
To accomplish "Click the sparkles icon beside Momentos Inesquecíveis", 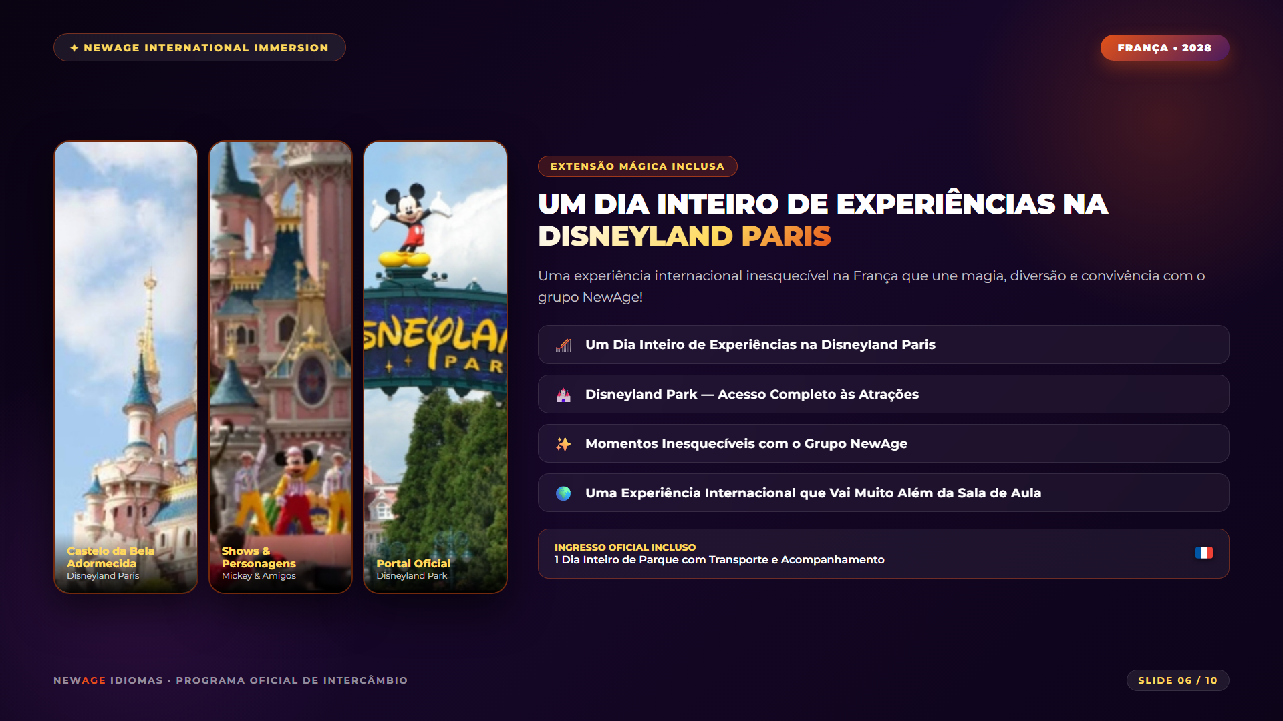I will [563, 444].
